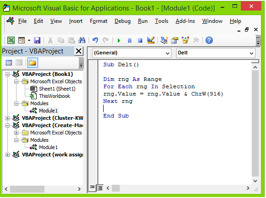Open the Insert UserForm dropdown arrow

pyautogui.click(x=29, y=40)
